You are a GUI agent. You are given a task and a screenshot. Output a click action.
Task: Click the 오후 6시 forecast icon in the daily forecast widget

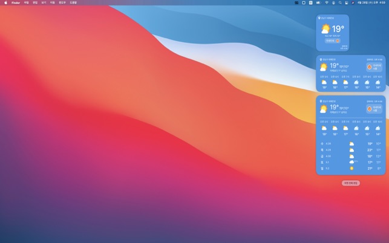coord(335,128)
